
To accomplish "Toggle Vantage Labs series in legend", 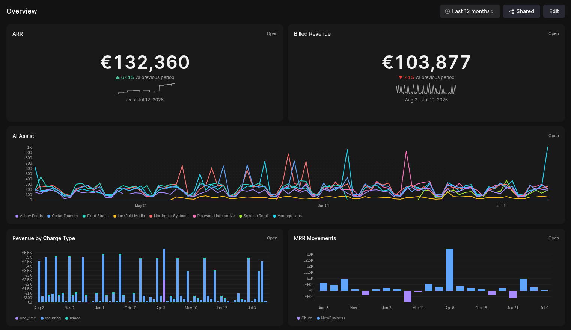I will pyautogui.click(x=288, y=216).
